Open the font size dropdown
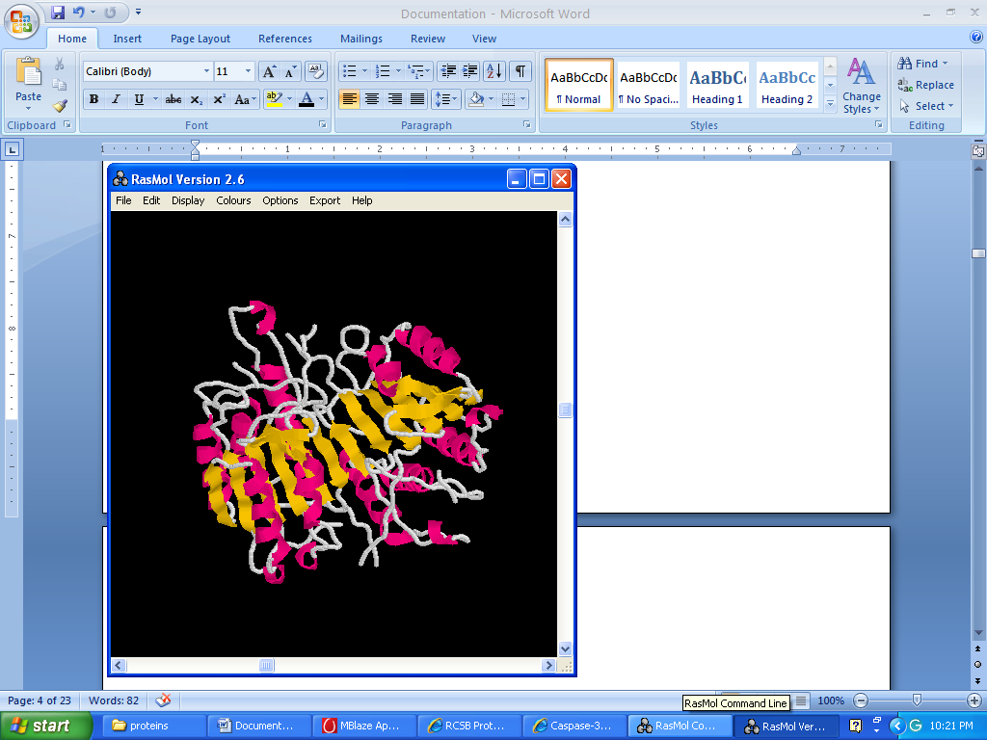Image resolution: width=987 pixels, height=740 pixels. point(248,71)
